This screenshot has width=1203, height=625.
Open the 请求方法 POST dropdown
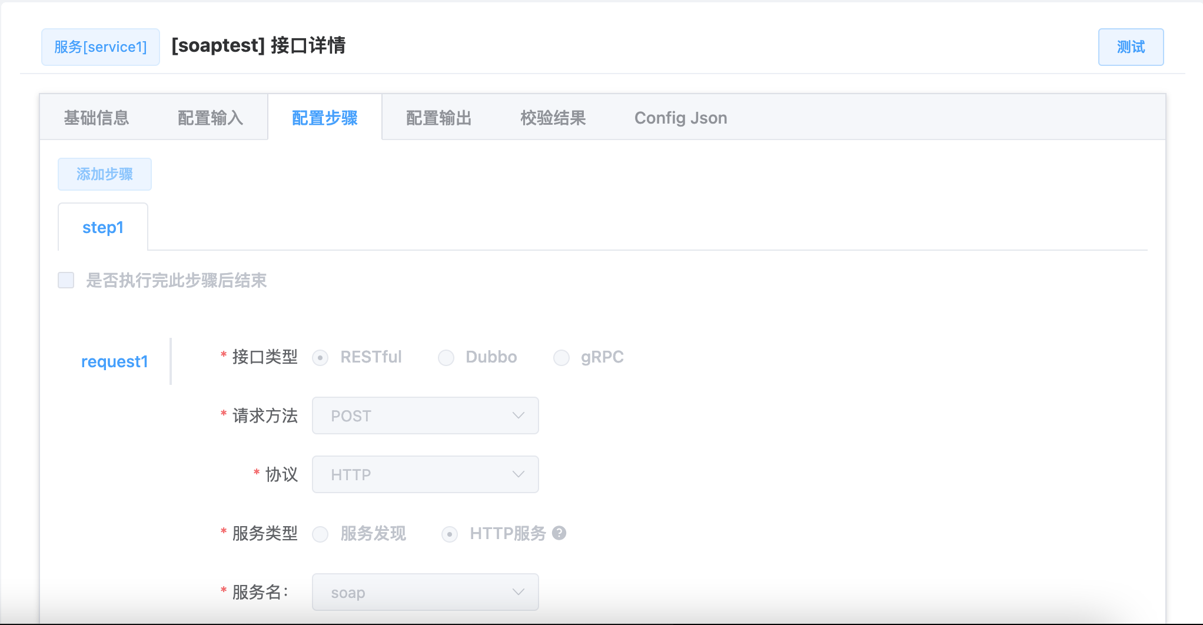(425, 415)
